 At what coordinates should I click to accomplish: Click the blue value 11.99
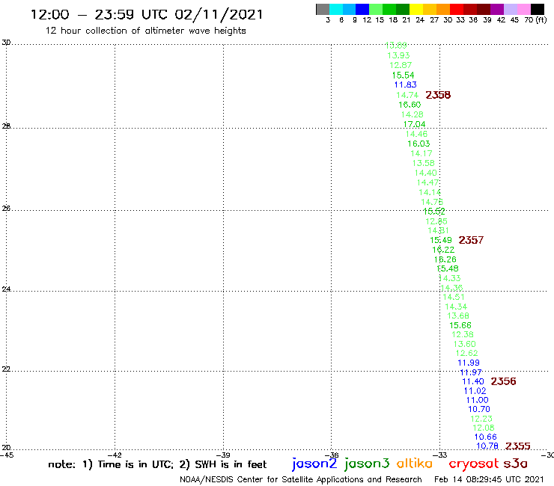pyautogui.click(x=469, y=363)
